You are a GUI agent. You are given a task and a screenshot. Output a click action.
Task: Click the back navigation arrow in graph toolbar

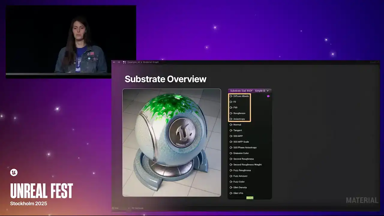click(114, 62)
